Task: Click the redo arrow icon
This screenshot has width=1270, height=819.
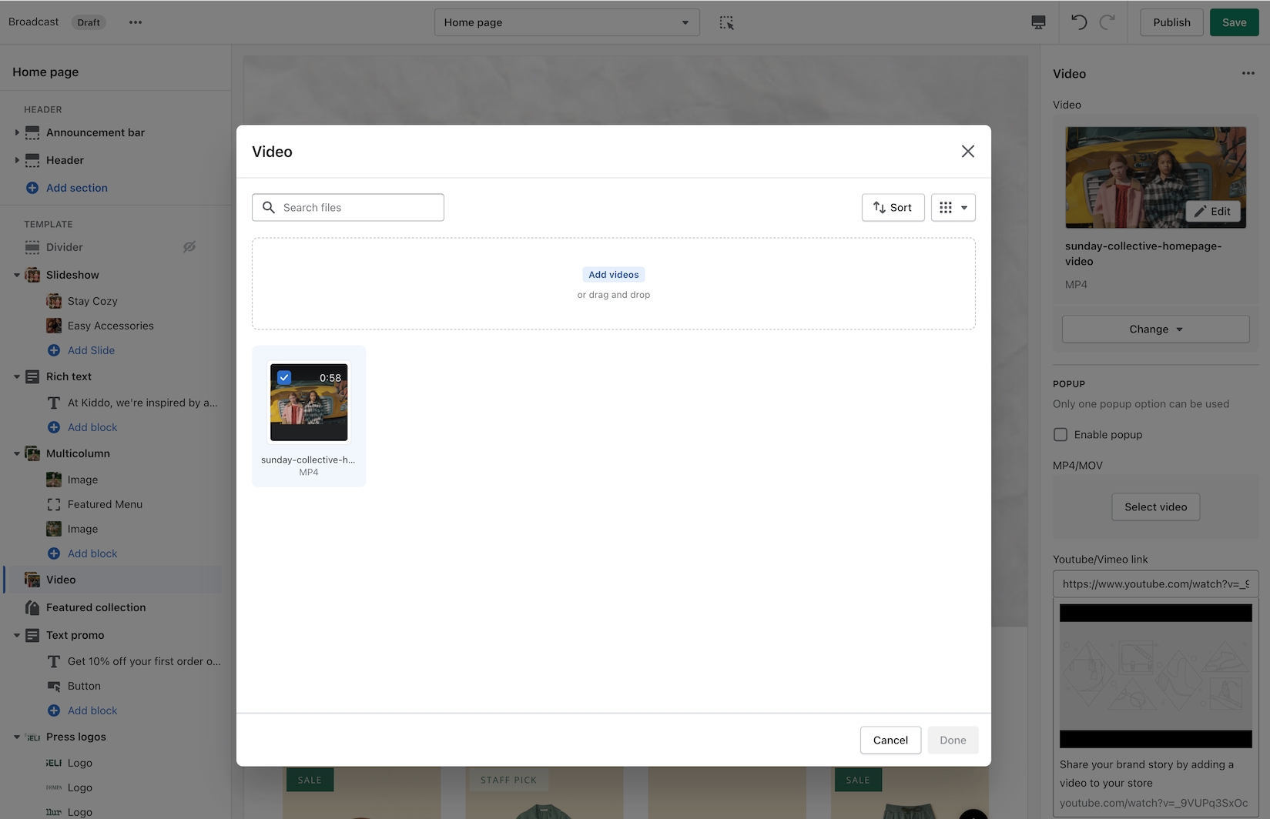Action: pos(1107,22)
